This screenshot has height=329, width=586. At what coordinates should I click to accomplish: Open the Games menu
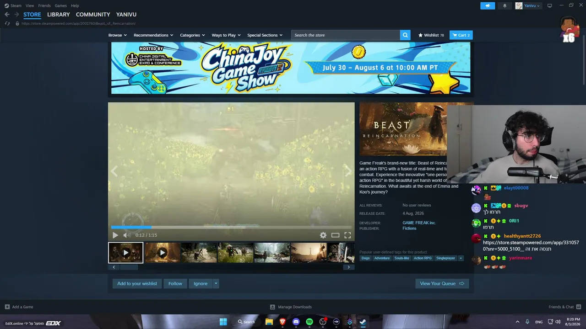pyautogui.click(x=61, y=5)
